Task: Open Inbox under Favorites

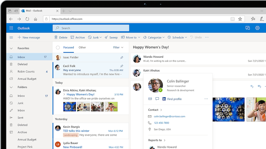Action: pyautogui.click(x=29, y=57)
